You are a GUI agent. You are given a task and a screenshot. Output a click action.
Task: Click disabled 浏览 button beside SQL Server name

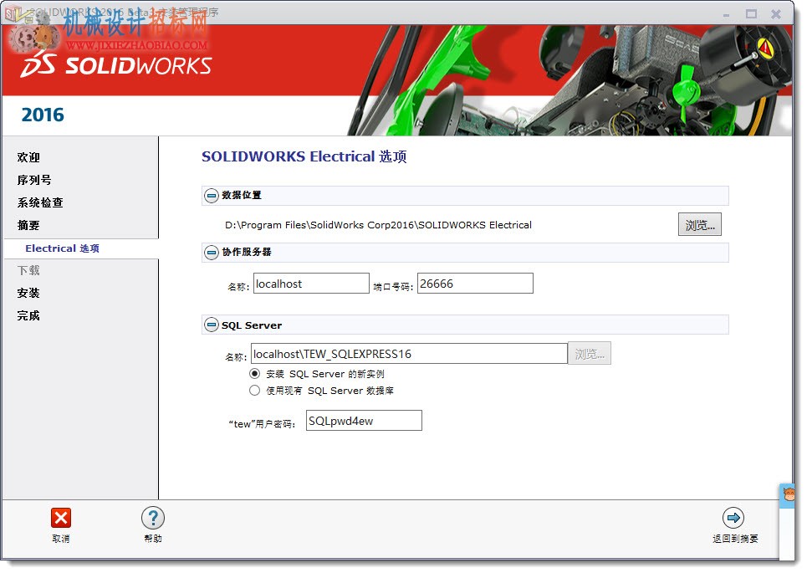pos(590,354)
